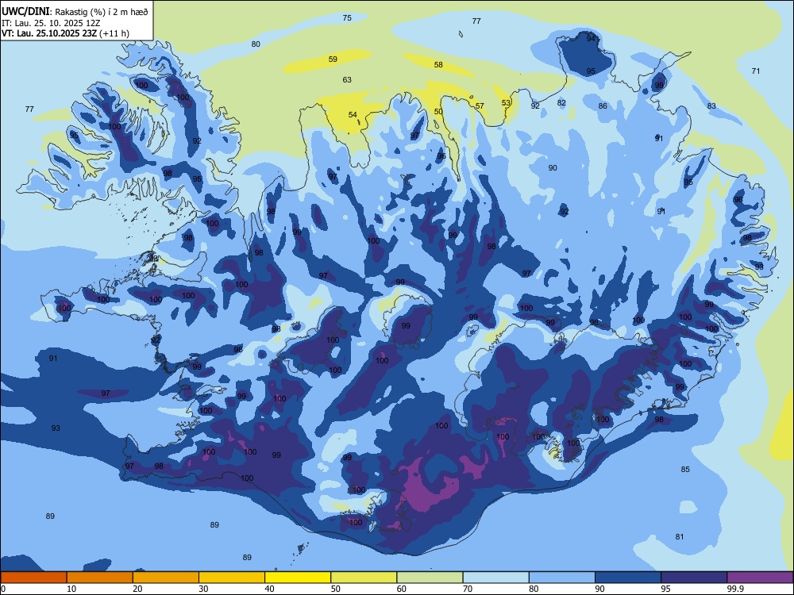This screenshot has height=595, width=794.
Task: Select the light blue 80–90 legend swatch
Action: click(562, 578)
